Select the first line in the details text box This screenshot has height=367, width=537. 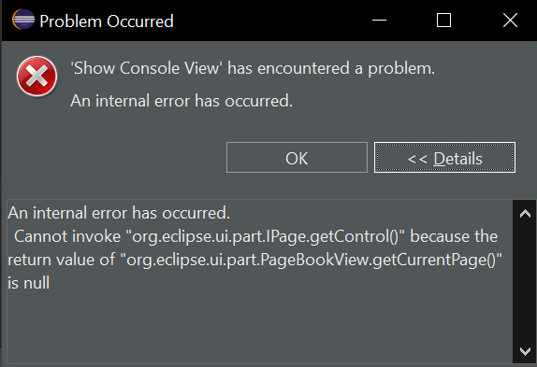[119, 213]
